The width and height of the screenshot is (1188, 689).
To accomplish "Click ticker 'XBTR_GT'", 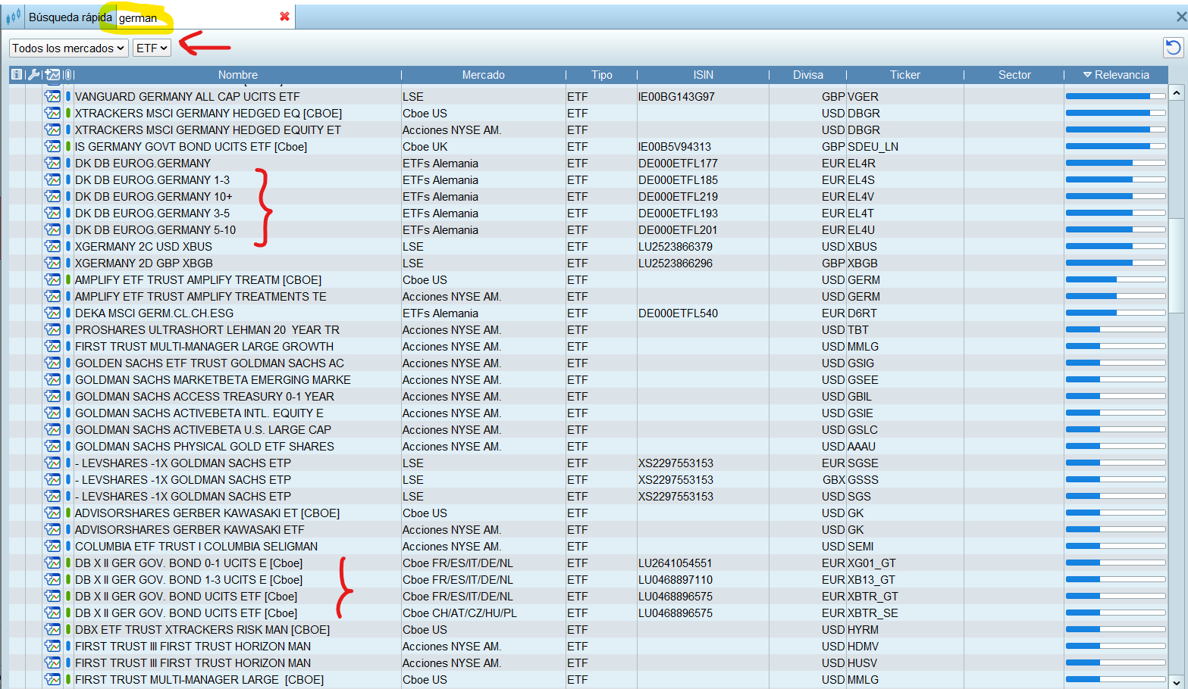I will [873, 596].
